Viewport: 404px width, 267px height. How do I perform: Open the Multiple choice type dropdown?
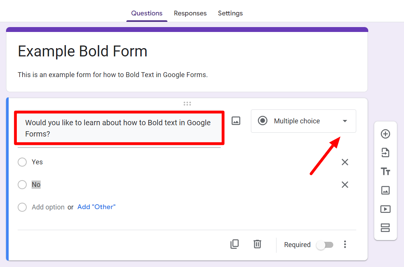point(303,121)
